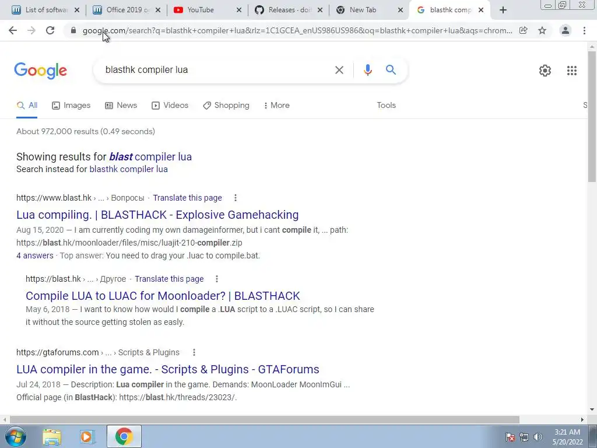Open Windows Start button

coord(15,436)
